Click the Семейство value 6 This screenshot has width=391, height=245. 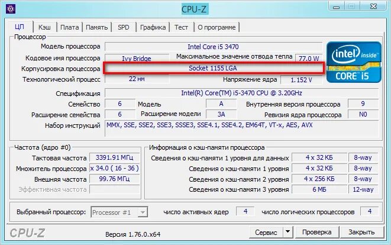tap(119, 104)
